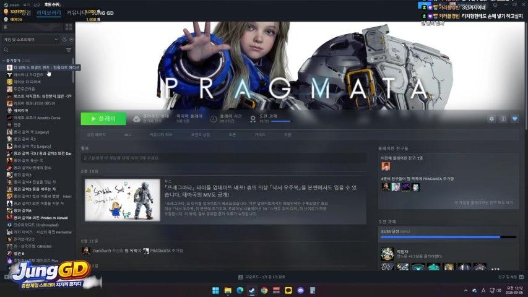The height and width of the screenshot is (297, 528).
Task: Select 인슈라오디드 (Enshrouded) in list
Action: tap(36, 225)
